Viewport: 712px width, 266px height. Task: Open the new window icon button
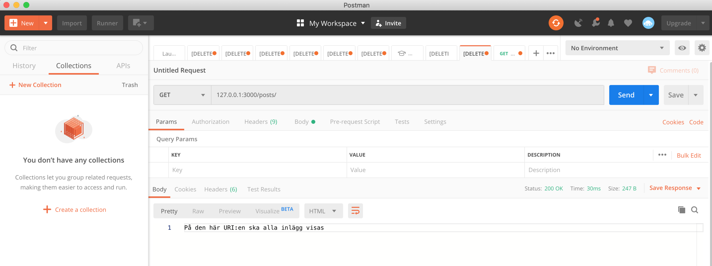click(141, 23)
